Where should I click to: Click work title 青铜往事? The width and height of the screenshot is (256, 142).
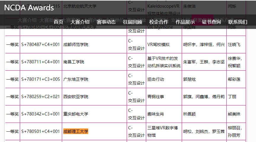(x=156, y=97)
